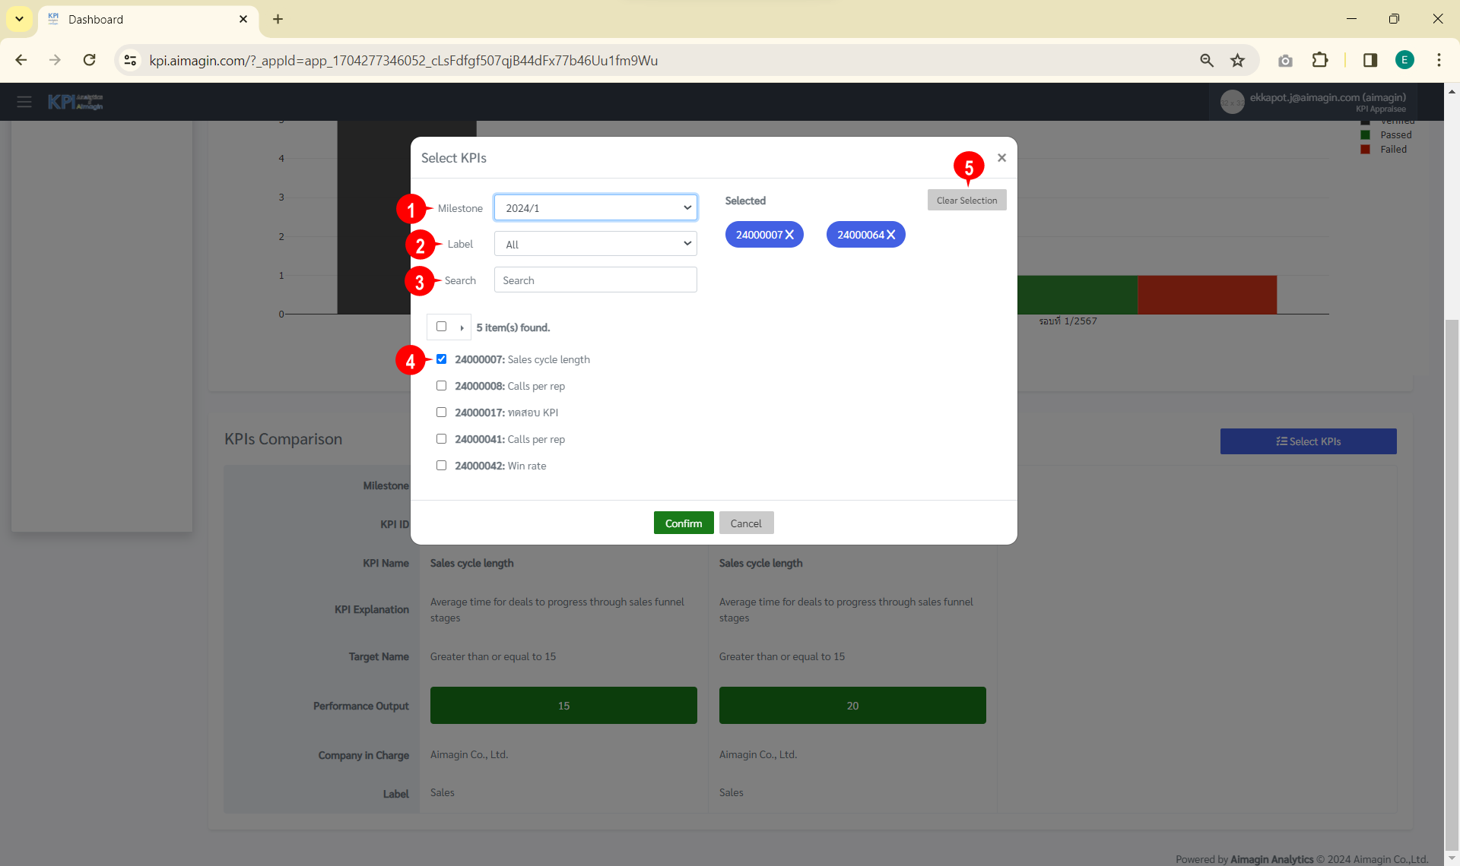Click 'Aimagin Analytics' footer text
Viewport: 1460px width, 866px height.
[1271, 859]
